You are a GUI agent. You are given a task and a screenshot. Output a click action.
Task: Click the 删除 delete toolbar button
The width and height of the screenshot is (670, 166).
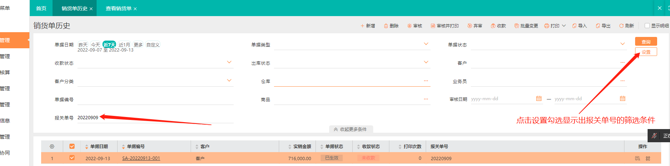click(391, 26)
